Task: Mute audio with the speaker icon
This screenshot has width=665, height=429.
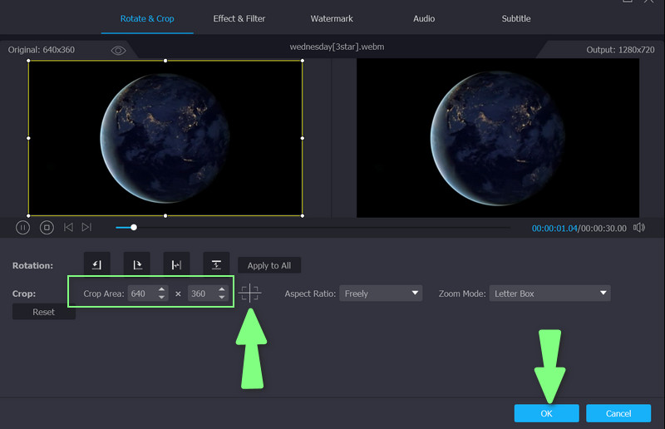Action: (x=638, y=228)
